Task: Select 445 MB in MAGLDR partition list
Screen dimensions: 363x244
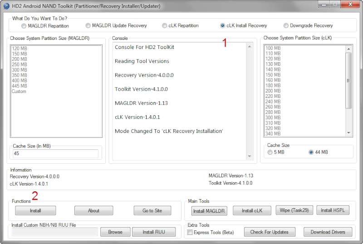Action: tap(20, 86)
